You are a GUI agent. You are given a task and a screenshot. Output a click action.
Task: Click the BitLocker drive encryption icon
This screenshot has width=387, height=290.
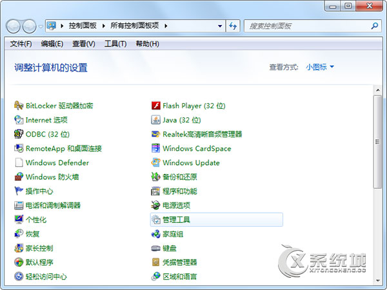[x=19, y=106]
